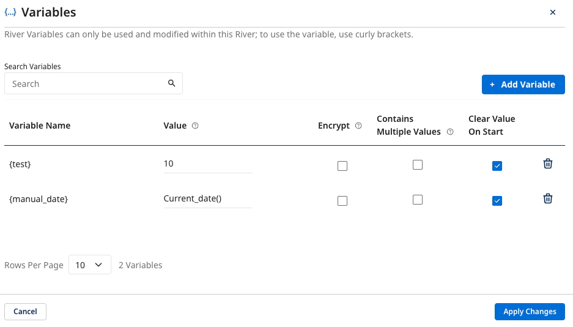Screen dimensions: 573x327
Task: Click the search magnifier icon
Action: click(x=172, y=83)
